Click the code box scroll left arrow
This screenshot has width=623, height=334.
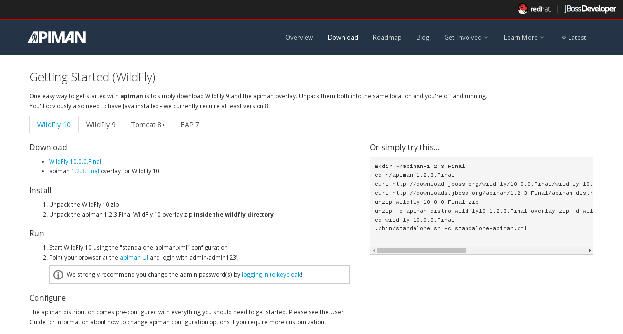click(374, 251)
